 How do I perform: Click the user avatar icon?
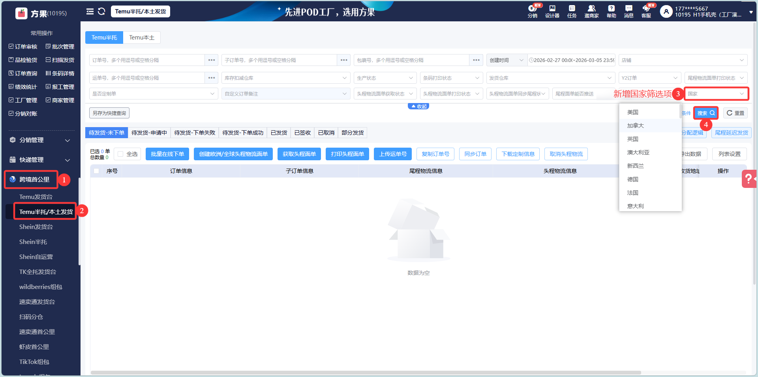[x=666, y=11]
